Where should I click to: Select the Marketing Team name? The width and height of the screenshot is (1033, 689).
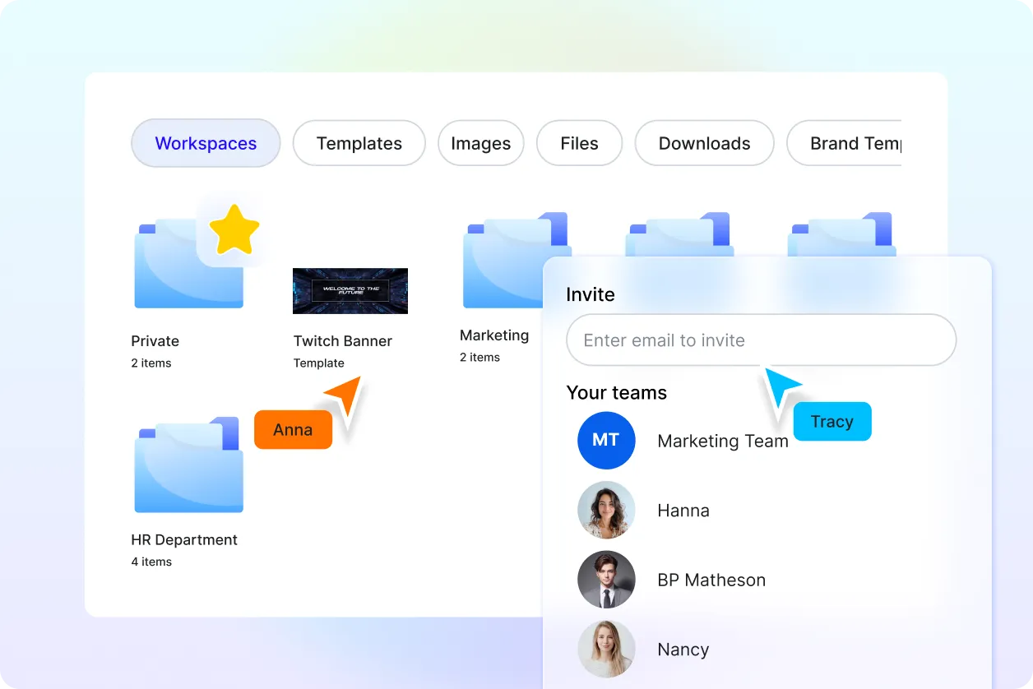tap(723, 442)
